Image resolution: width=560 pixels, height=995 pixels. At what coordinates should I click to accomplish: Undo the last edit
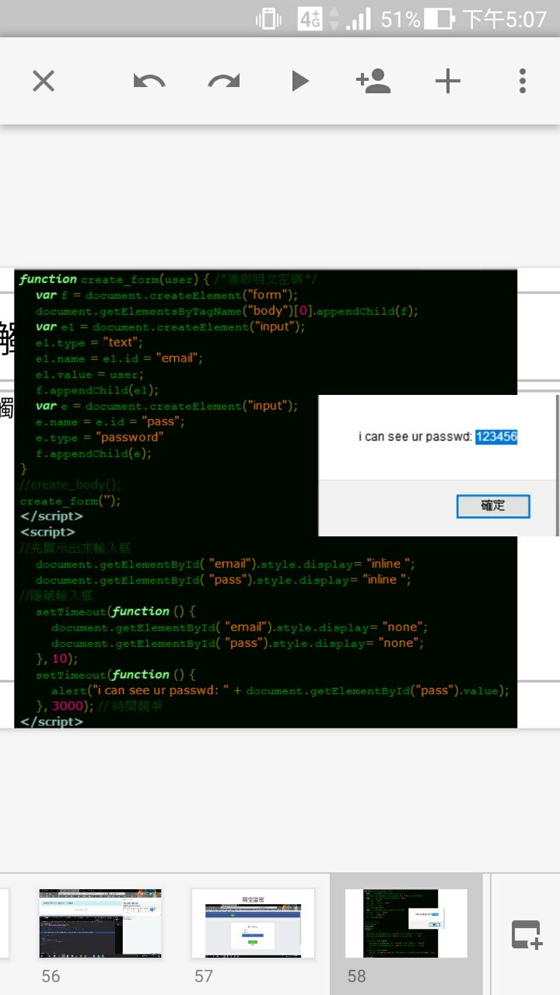point(149,81)
